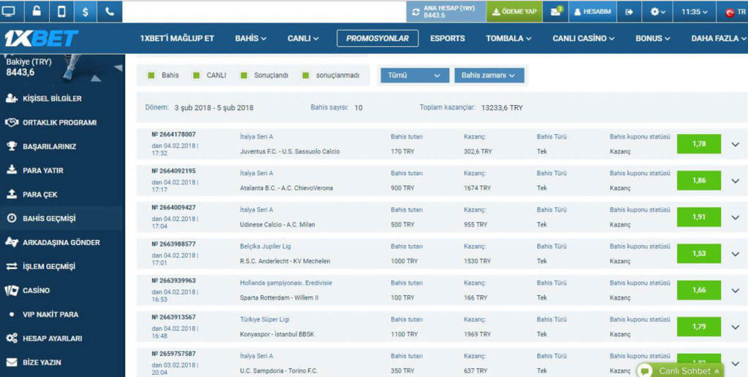Toggle the Bahis filter checkbox
Image resolution: width=748 pixels, height=377 pixels.
tap(152, 75)
